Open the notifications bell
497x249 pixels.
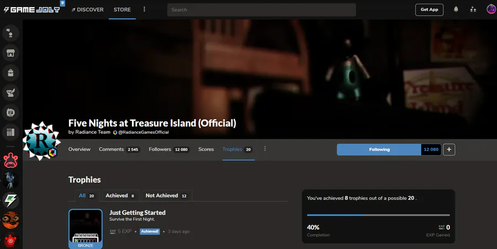coord(456,9)
